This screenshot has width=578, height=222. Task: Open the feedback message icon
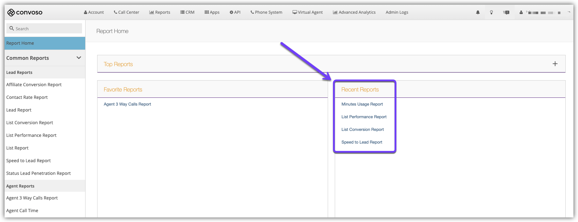(506, 12)
